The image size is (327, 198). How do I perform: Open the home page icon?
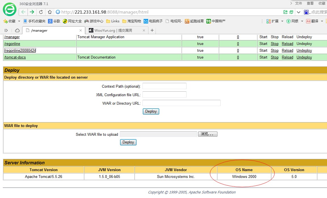click(x=50, y=12)
